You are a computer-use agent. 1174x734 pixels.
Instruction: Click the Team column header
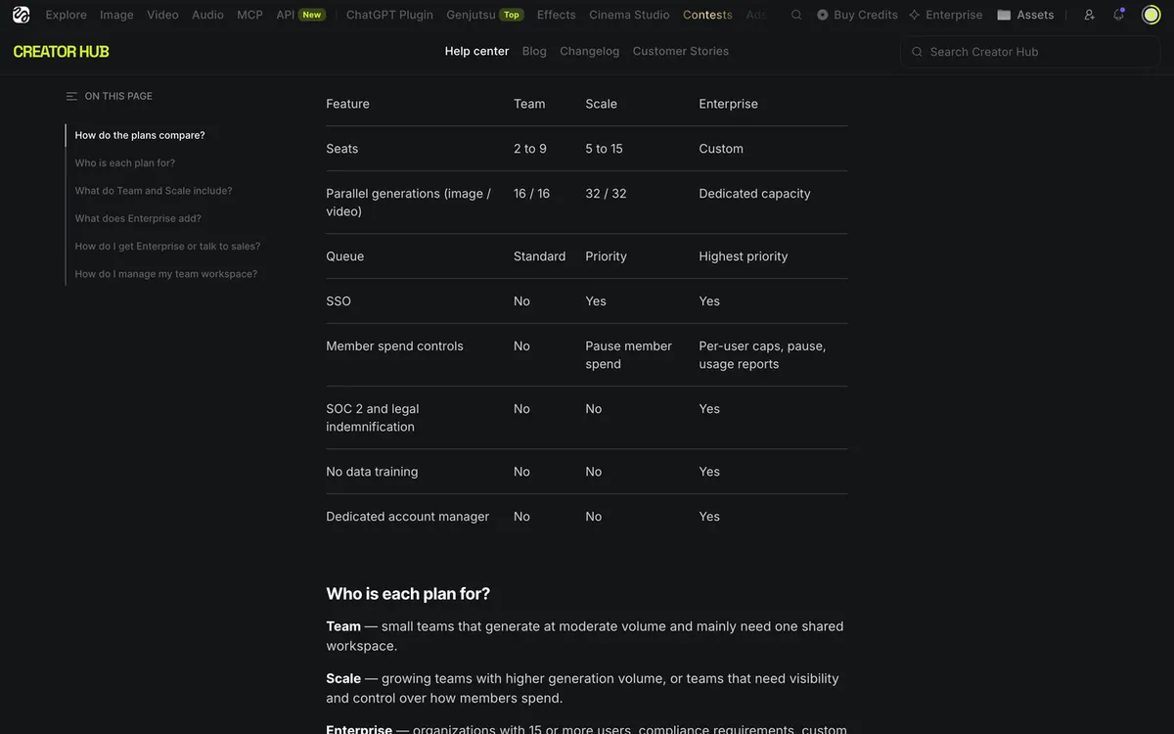click(x=529, y=104)
